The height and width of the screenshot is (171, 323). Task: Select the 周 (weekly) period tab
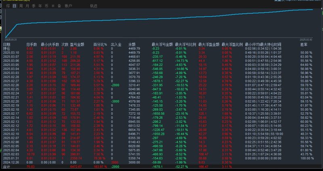point(21,6)
